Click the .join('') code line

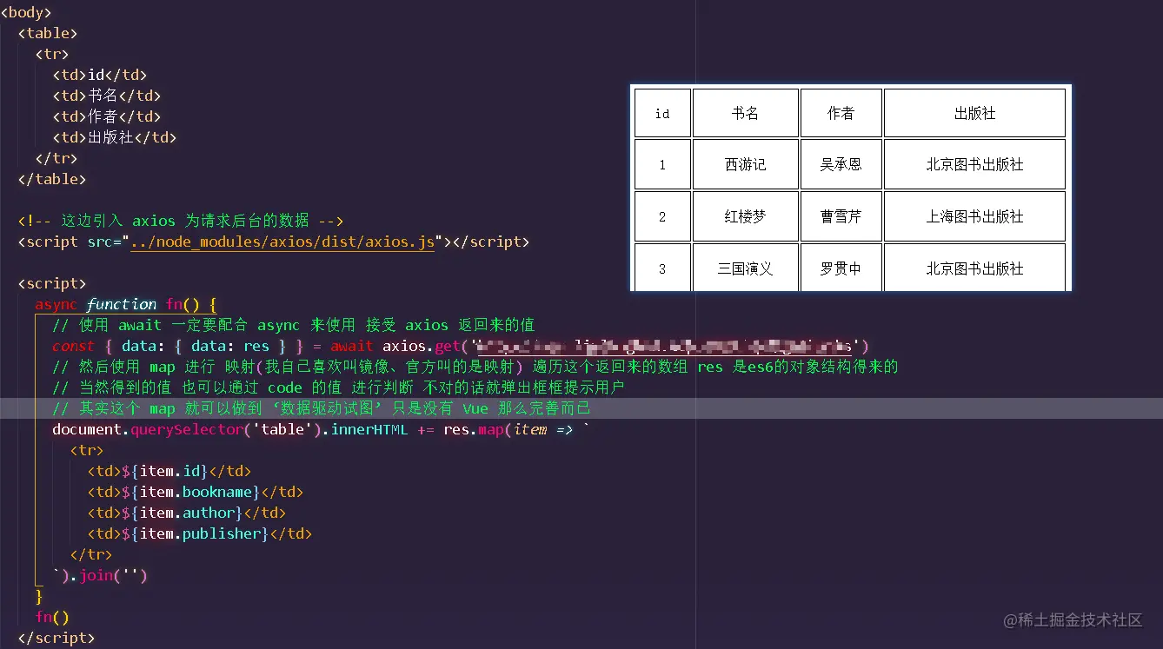100,575
